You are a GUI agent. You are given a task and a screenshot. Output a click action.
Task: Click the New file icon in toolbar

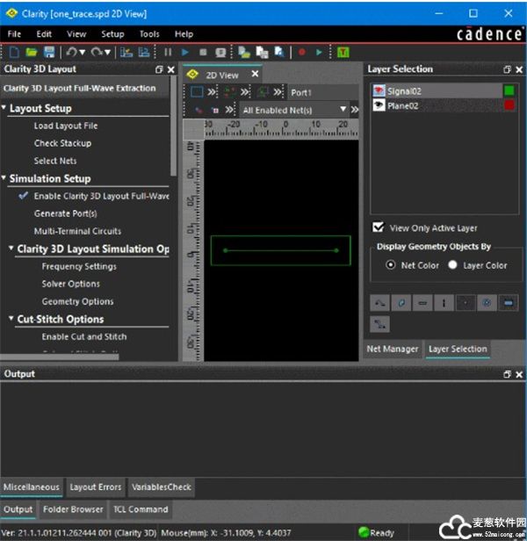[14, 53]
